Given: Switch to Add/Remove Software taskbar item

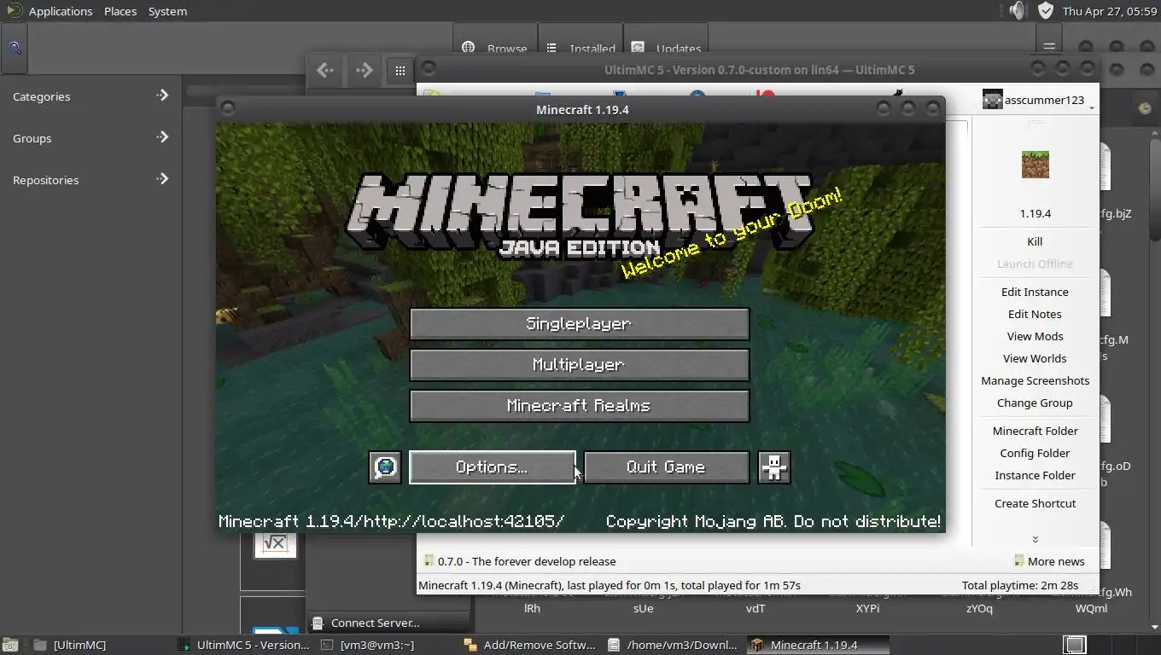Looking at the screenshot, I should (530, 645).
